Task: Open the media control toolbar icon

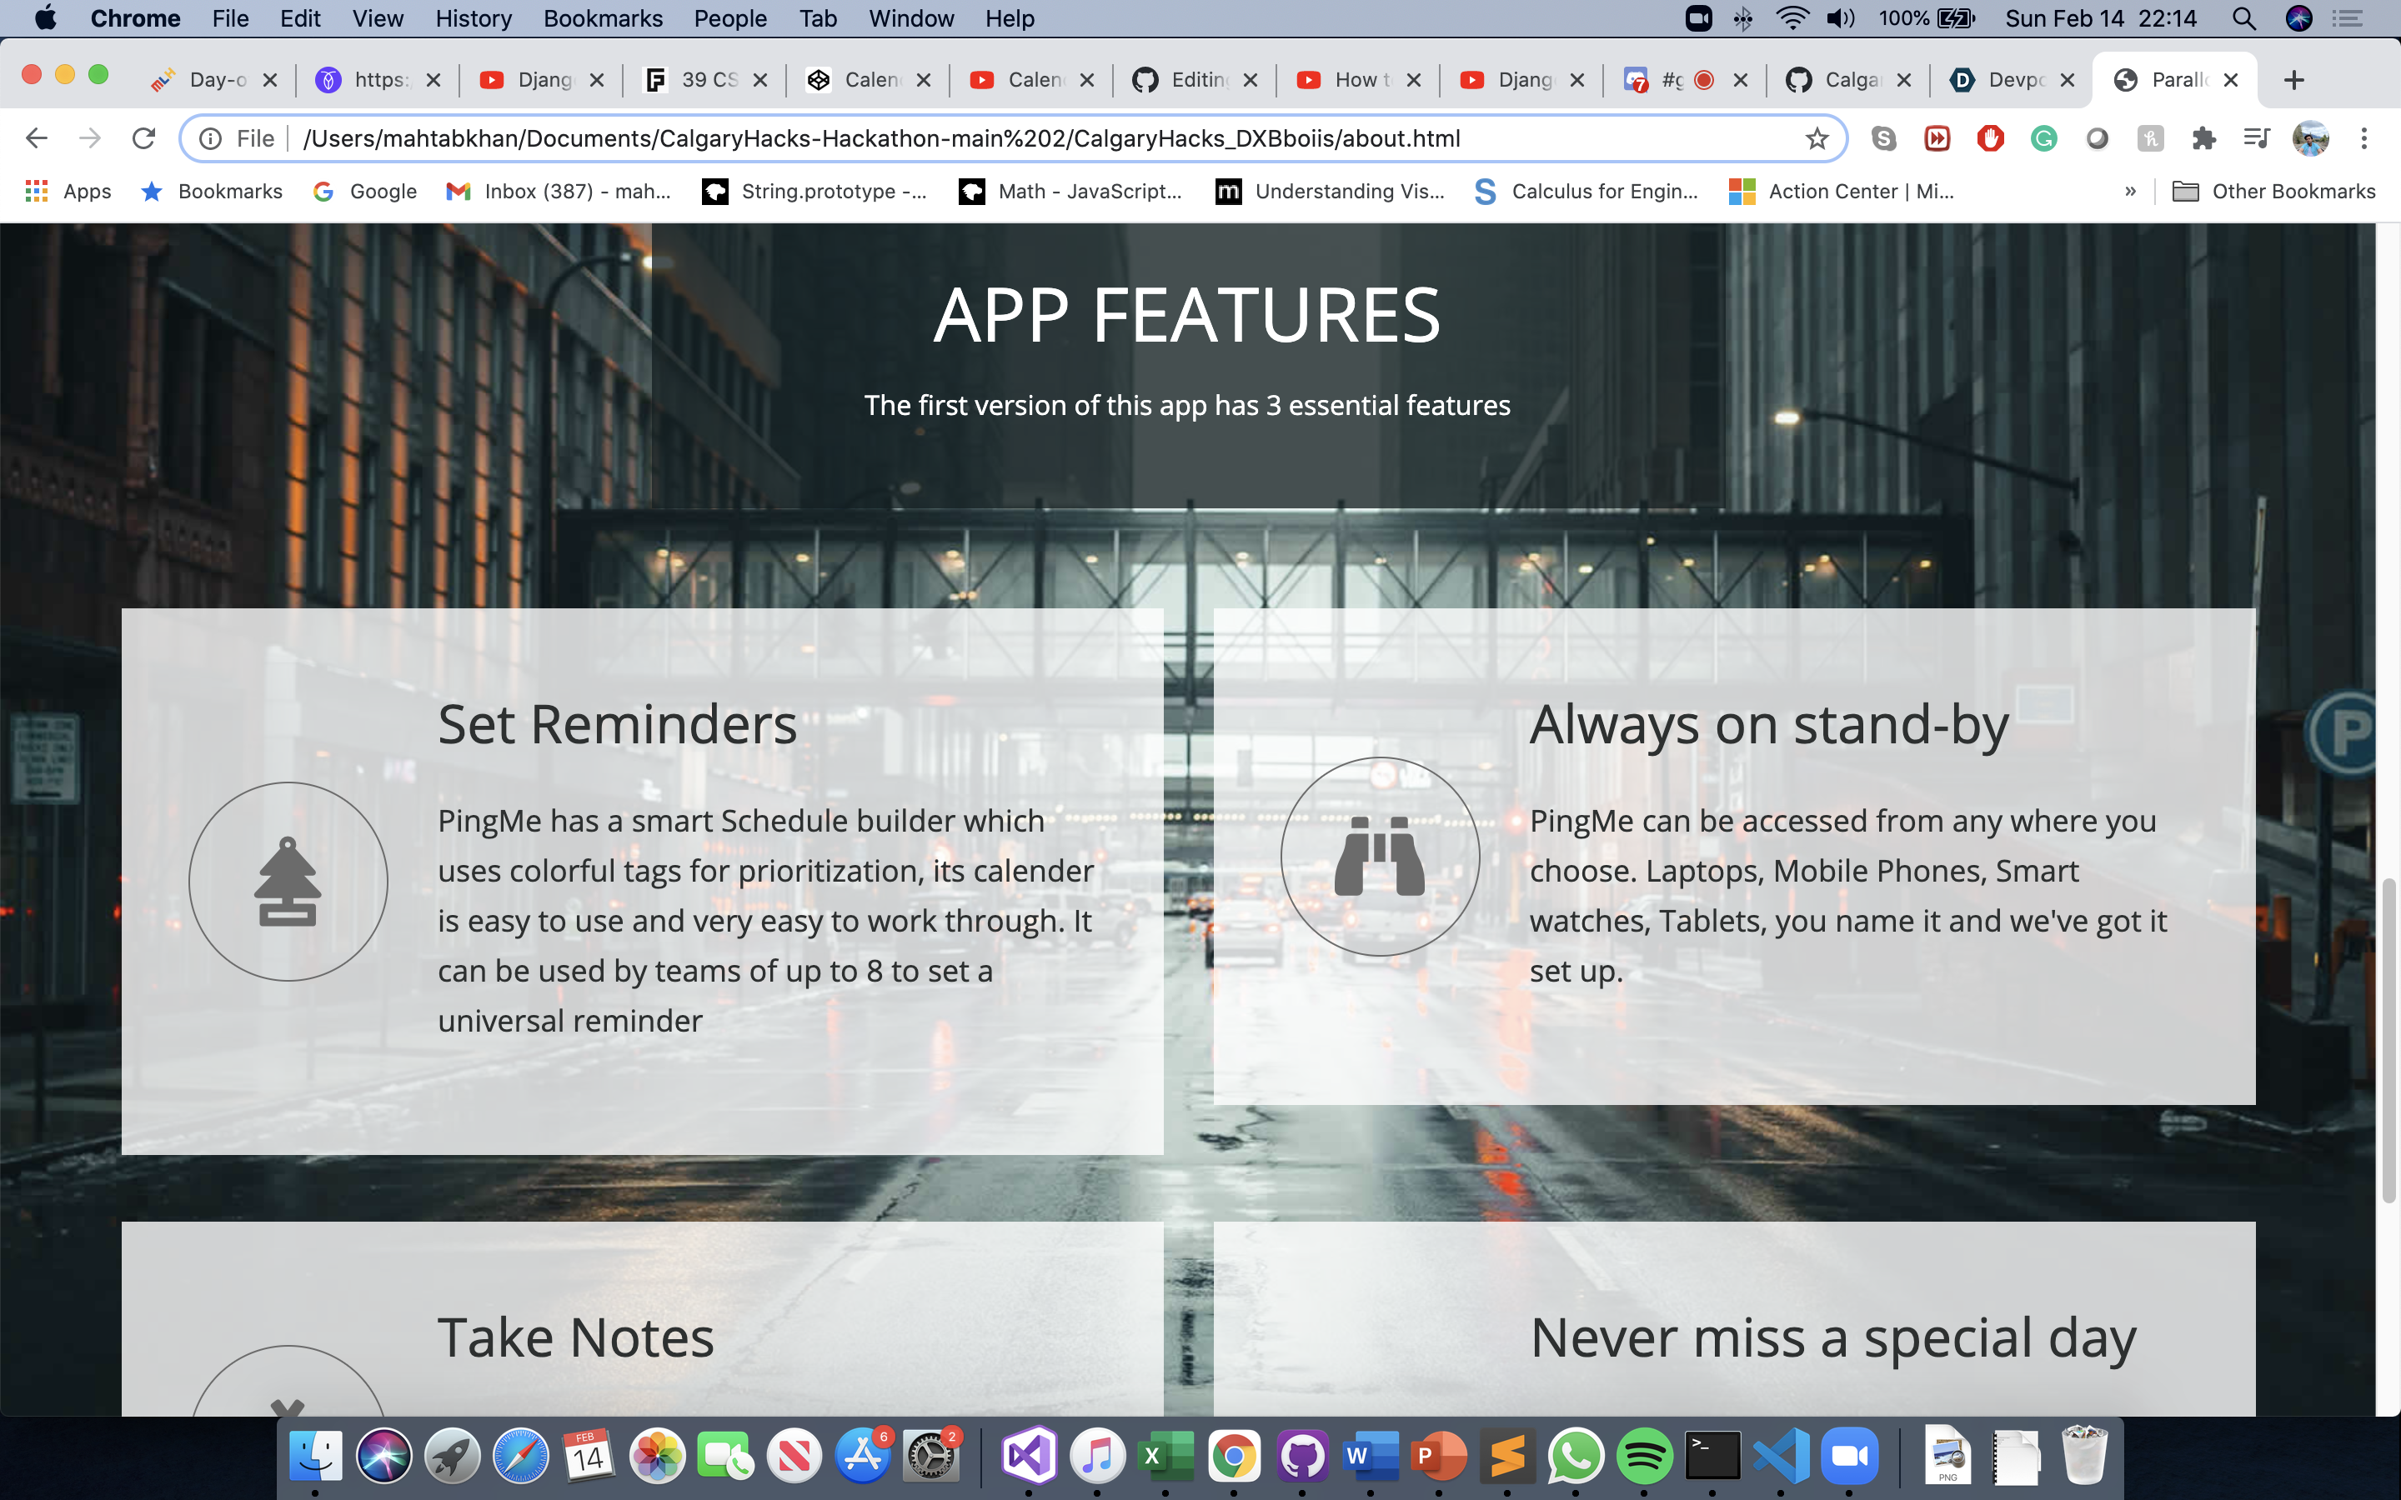Action: click(2256, 139)
